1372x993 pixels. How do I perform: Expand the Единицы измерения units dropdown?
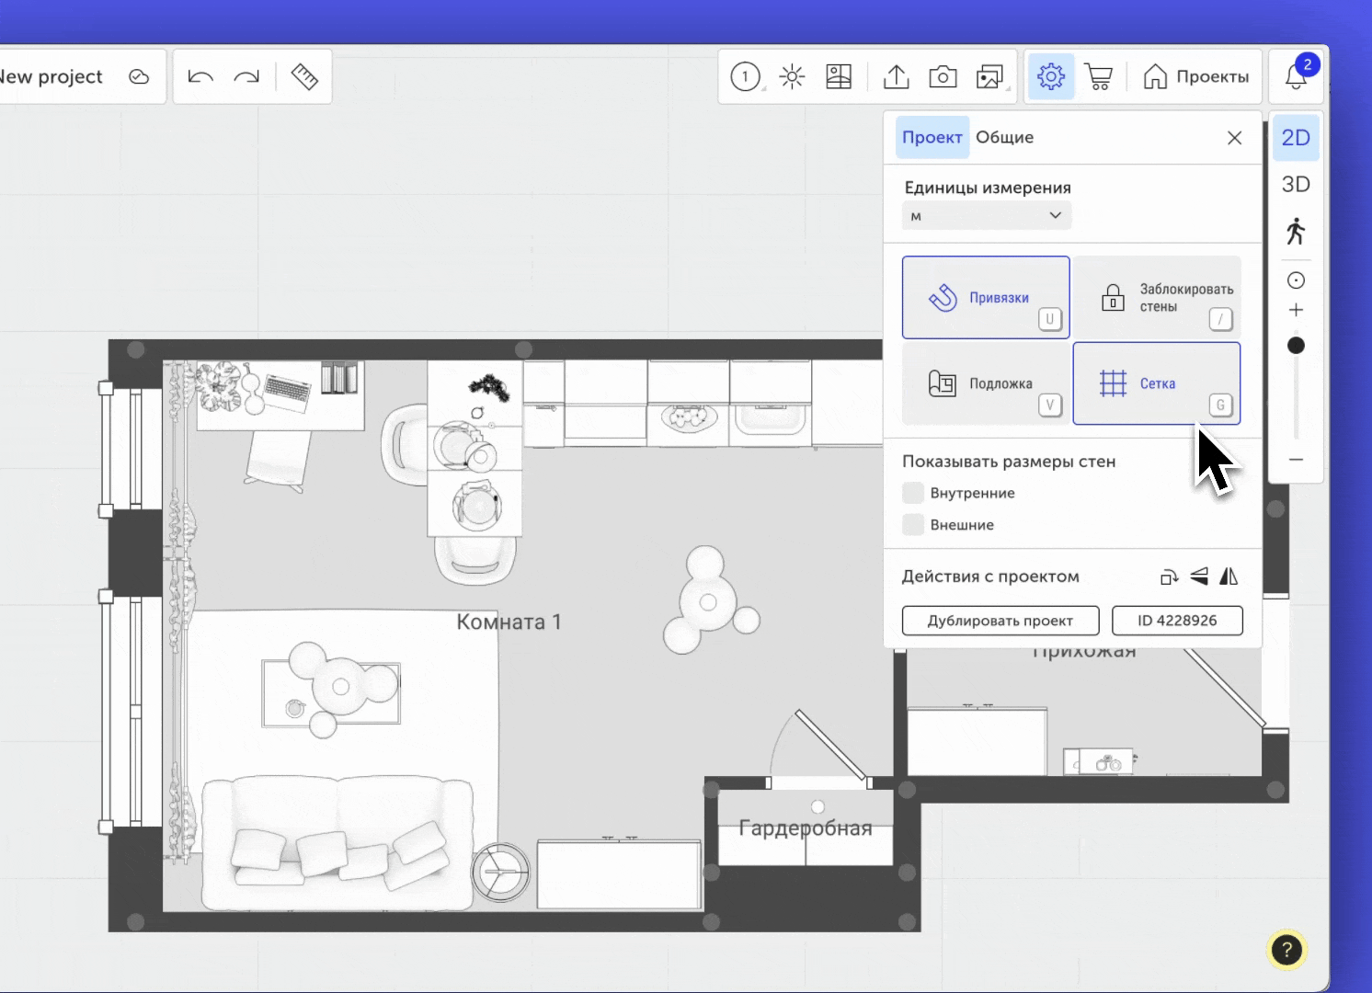point(986,216)
